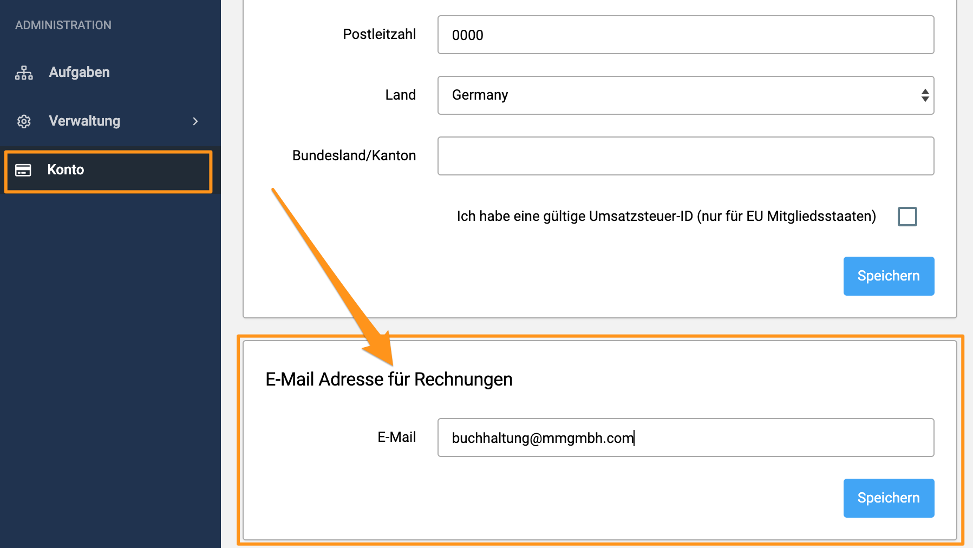The height and width of the screenshot is (548, 973).
Task: Click the E-Mail field label
Action: [x=397, y=437]
